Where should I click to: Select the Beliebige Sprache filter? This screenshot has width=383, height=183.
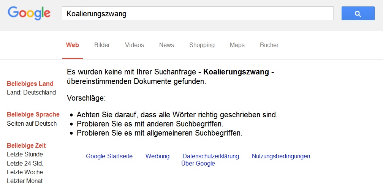tap(33, 114)
